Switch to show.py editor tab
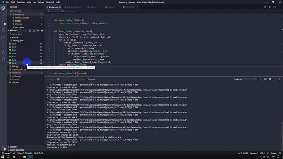 pos(110,7)
